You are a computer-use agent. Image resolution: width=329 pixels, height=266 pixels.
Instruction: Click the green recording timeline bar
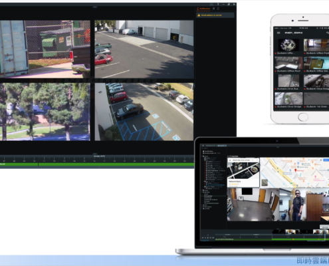click(97, 164)
